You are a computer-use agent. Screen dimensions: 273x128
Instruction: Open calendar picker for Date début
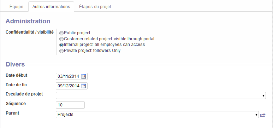point(84,76)
